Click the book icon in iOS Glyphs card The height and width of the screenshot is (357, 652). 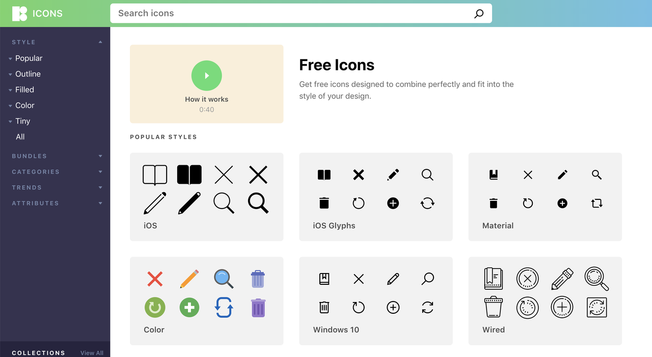(324, 175)
